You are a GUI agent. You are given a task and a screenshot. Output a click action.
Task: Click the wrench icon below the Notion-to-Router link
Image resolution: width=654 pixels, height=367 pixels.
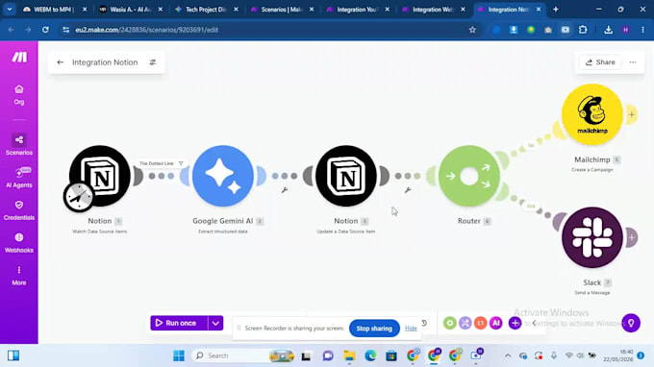point(408,190)
